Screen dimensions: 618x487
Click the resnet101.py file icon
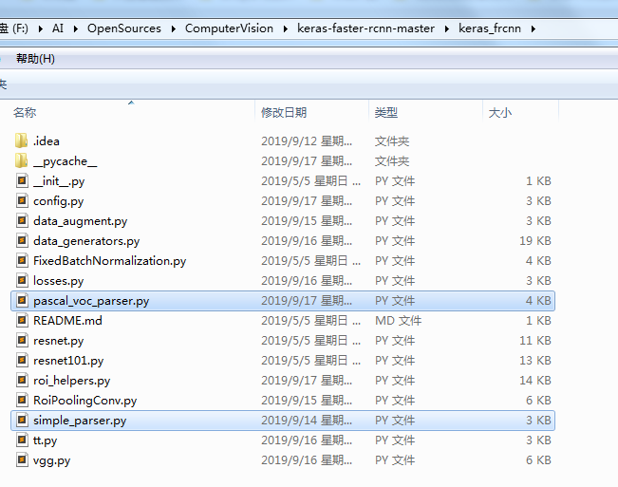coord(22,361)
